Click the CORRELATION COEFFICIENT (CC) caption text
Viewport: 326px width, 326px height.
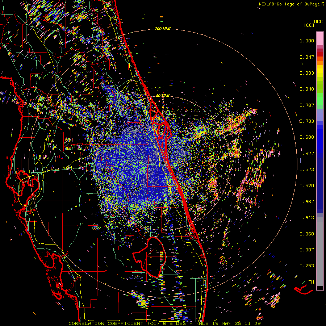[114, 323]
